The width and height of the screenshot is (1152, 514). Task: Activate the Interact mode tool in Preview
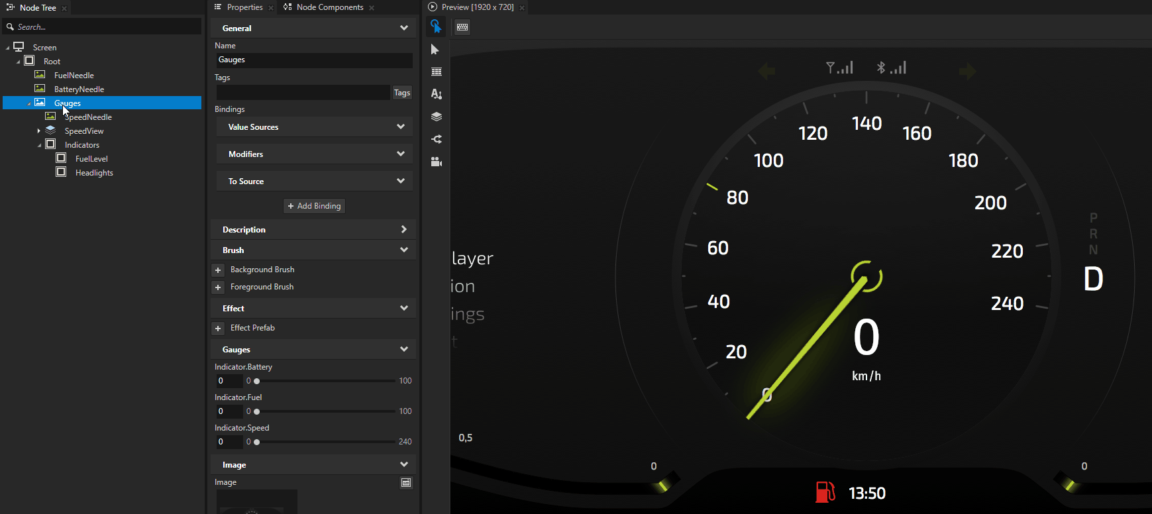coord(435,26)
